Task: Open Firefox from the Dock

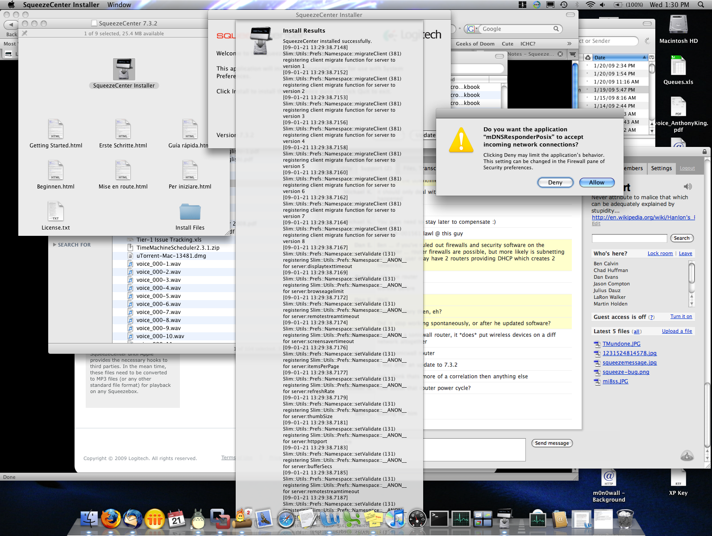Action: tap(111, 519)
